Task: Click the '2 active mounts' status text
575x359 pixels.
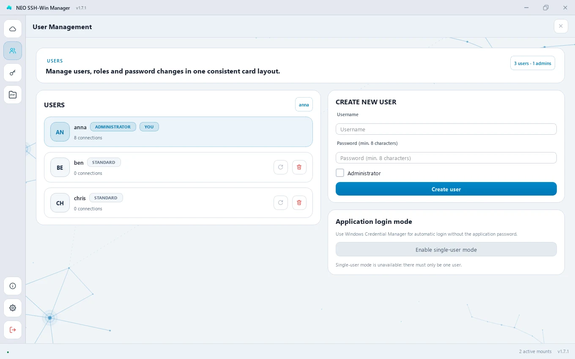Action: [535, 351]
